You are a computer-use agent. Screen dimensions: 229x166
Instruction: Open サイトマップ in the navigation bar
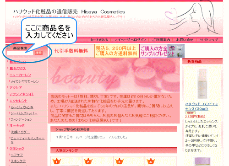pos(209,40)
